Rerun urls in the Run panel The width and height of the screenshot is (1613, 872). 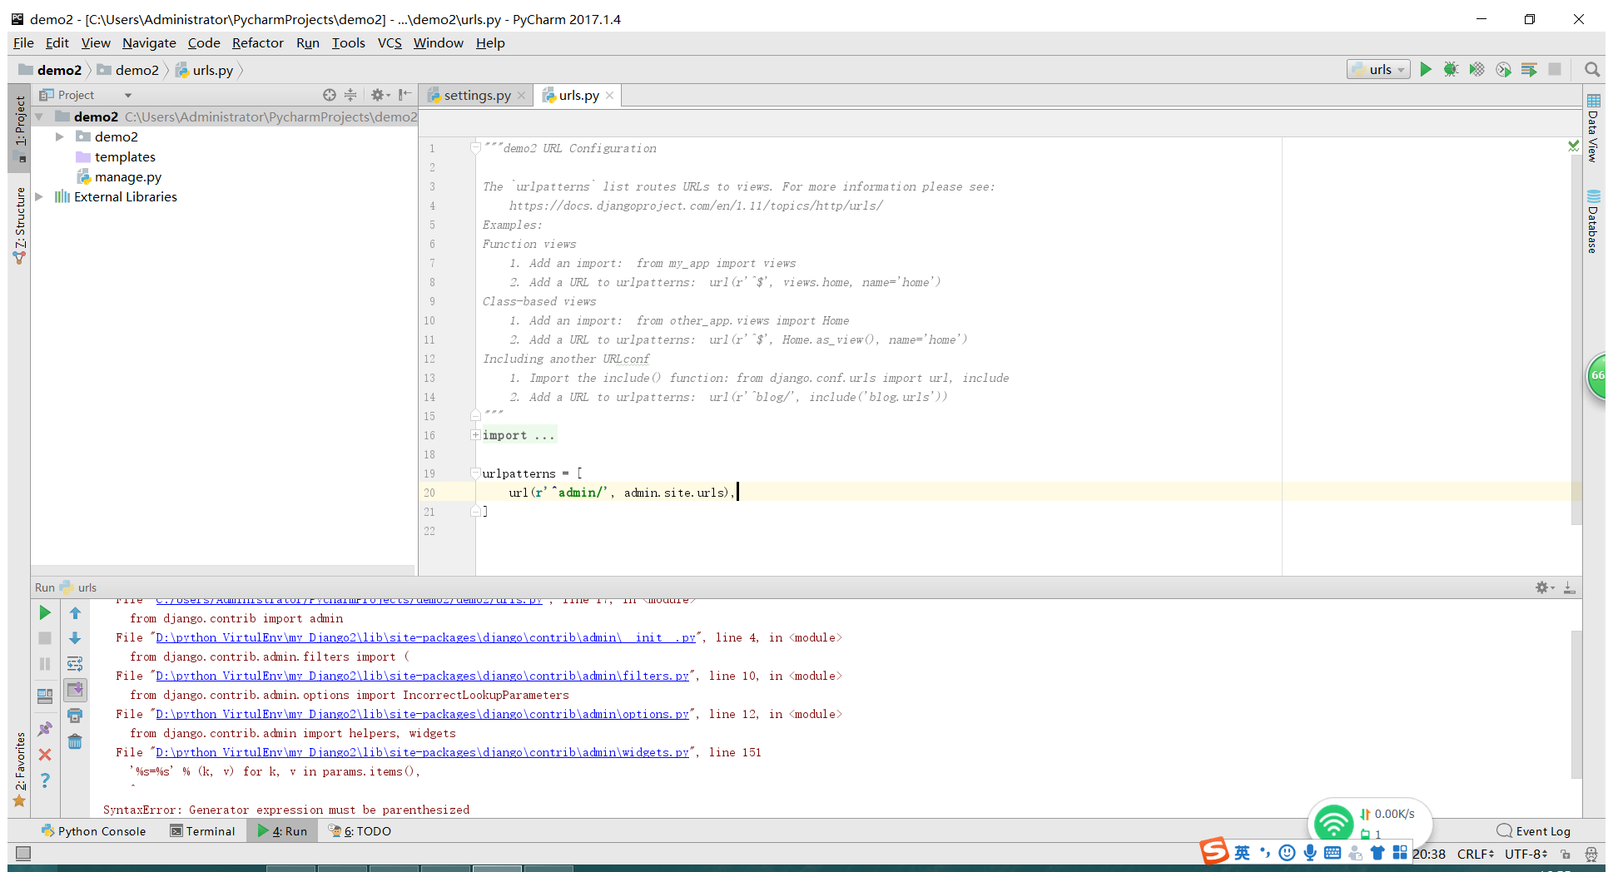coord(45,613)
